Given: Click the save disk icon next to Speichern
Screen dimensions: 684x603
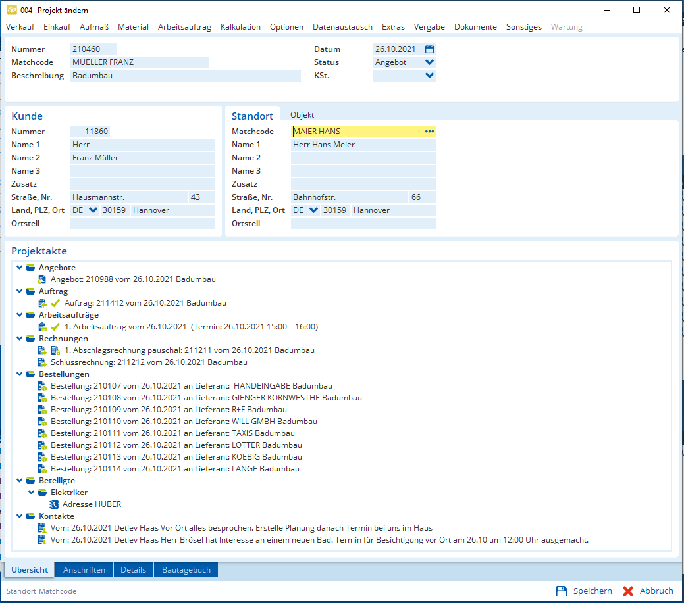Looking at the screenshot, I should coord(562,591).
